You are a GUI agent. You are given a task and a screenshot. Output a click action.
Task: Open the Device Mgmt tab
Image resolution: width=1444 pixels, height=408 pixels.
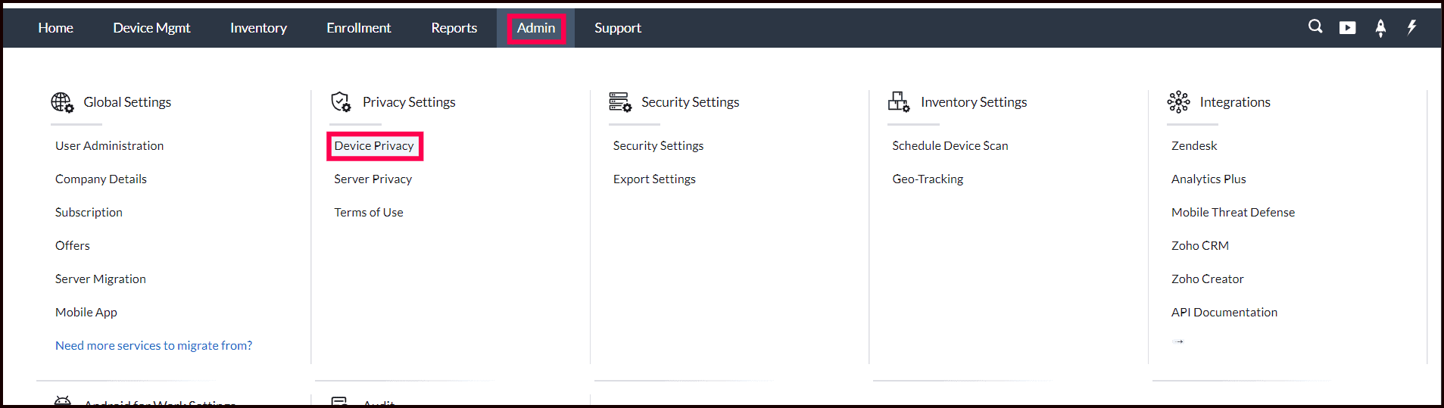point(151,28)
